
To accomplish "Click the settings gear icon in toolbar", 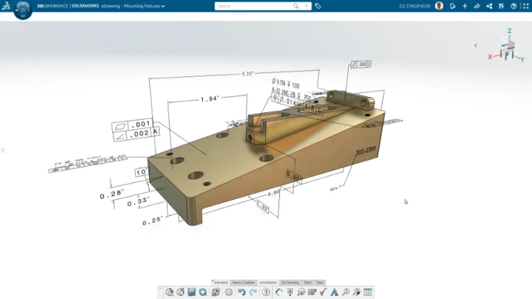I will (229, 292).
